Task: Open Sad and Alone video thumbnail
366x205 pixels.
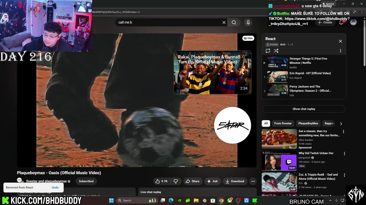Action: click(x=279, y=182)
